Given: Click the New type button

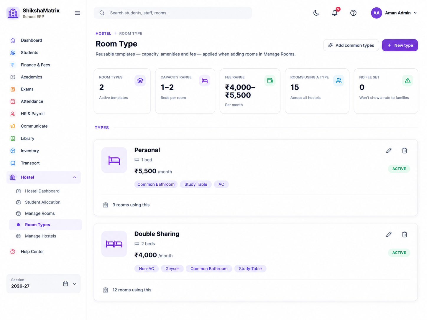Looking at the screenshot, I should 400,45.
